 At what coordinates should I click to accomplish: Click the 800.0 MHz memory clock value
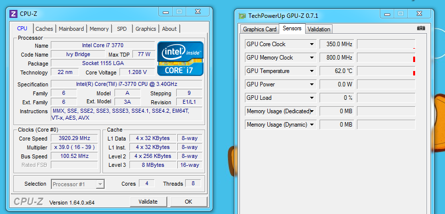point(337,58)
